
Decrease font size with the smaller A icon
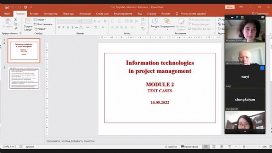[99, 21]
